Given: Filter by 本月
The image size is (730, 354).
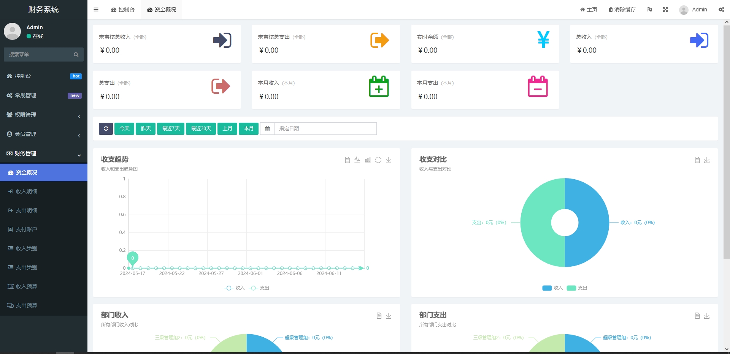Looking at the screenshot, I should 249,129.
